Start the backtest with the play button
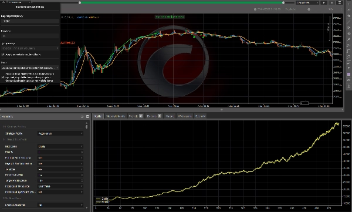This screenshot has width=352, height=212. (x=324, y=2)
